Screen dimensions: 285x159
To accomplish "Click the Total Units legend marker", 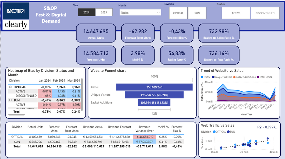I will click(258, 77).
